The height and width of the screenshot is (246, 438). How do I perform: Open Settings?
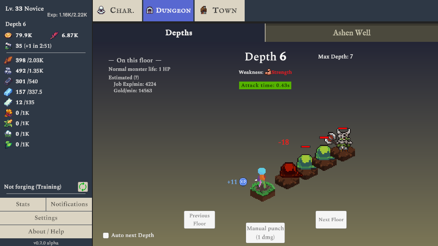pos(46,218)
